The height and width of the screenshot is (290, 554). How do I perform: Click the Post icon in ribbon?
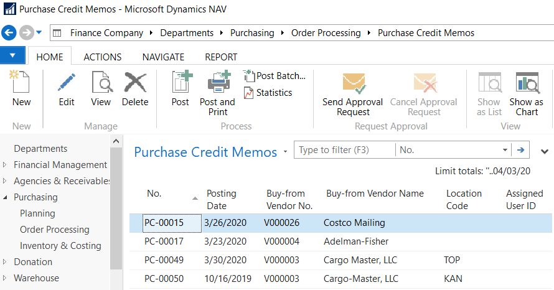pyautogui.click(x=181, y=83)
